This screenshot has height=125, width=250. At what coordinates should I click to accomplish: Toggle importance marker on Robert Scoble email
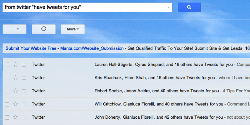[x=24, y=91]
